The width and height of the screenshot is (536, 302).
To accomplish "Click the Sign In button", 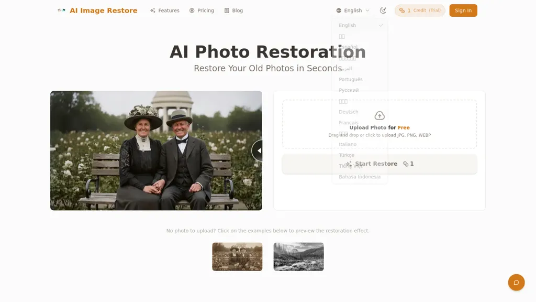I will click(463, 10).
